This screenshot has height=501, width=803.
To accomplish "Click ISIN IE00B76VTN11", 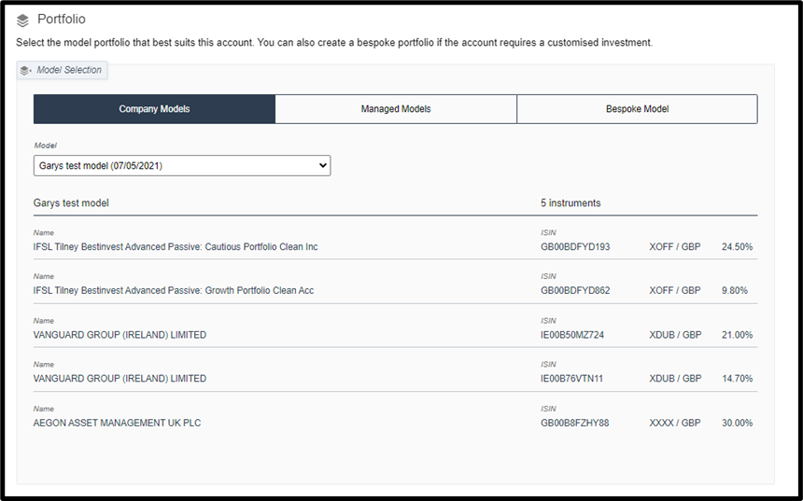I will 571,379.
